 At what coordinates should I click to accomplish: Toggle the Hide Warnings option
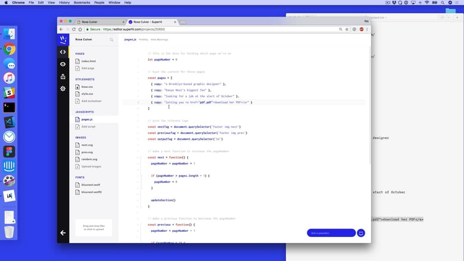click(160, 40)
